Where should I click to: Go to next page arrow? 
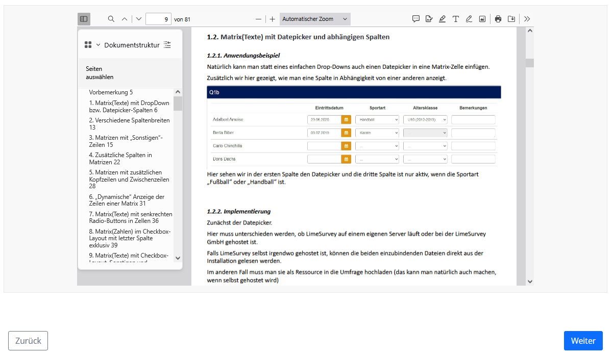[x=139, y=19]
